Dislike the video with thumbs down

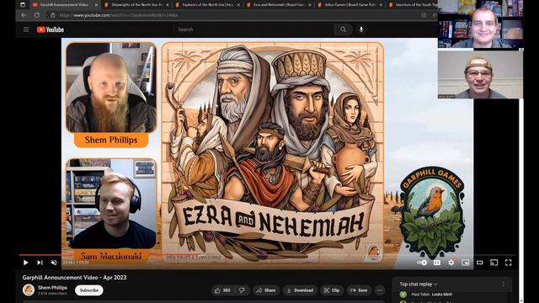click(243, 290)
